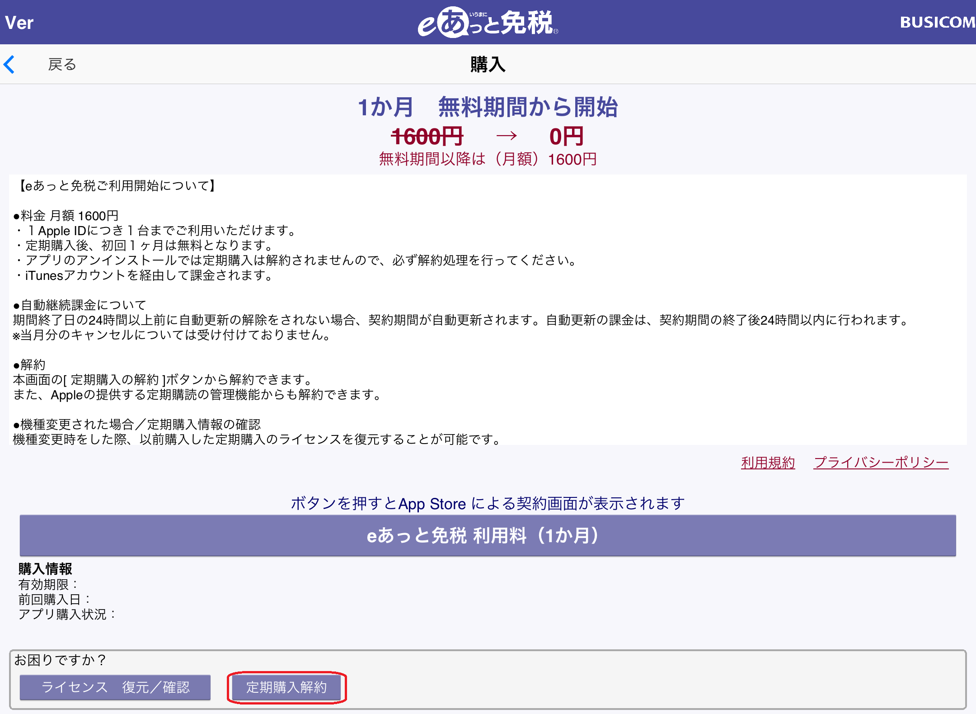Tap the 定期購入解約 cancel subscription button

(x=286, y=687)
